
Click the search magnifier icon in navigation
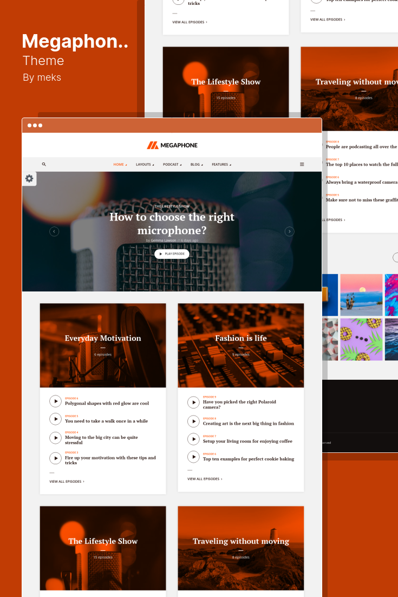tap(44, 165)
